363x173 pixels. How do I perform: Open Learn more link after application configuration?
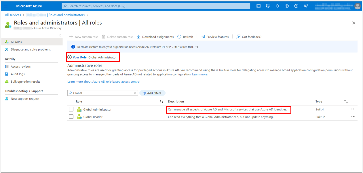(199, 74)
